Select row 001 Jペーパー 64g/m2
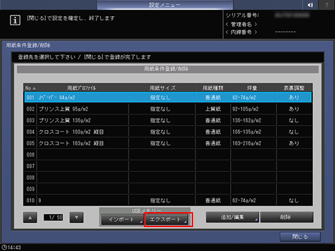This screenshot has width=335, height=251. (x=168, y=98)
